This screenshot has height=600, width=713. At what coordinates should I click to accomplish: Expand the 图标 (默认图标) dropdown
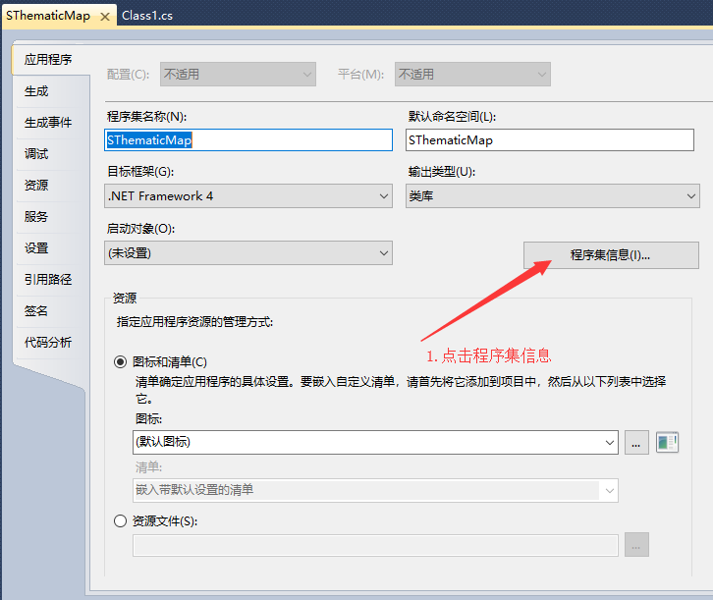point(375,442)
